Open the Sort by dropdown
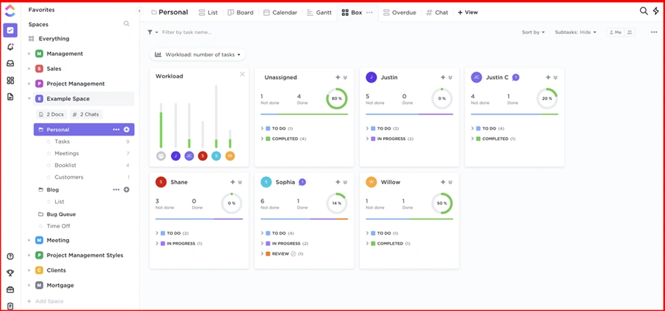Screen dimensions: 665x311 pyautogui.click(x=533, y=32)
